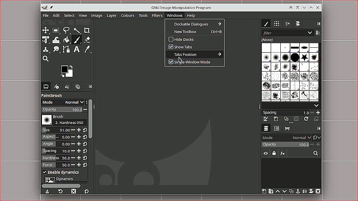Switch to Undo History tab

(x=67, y=87)
